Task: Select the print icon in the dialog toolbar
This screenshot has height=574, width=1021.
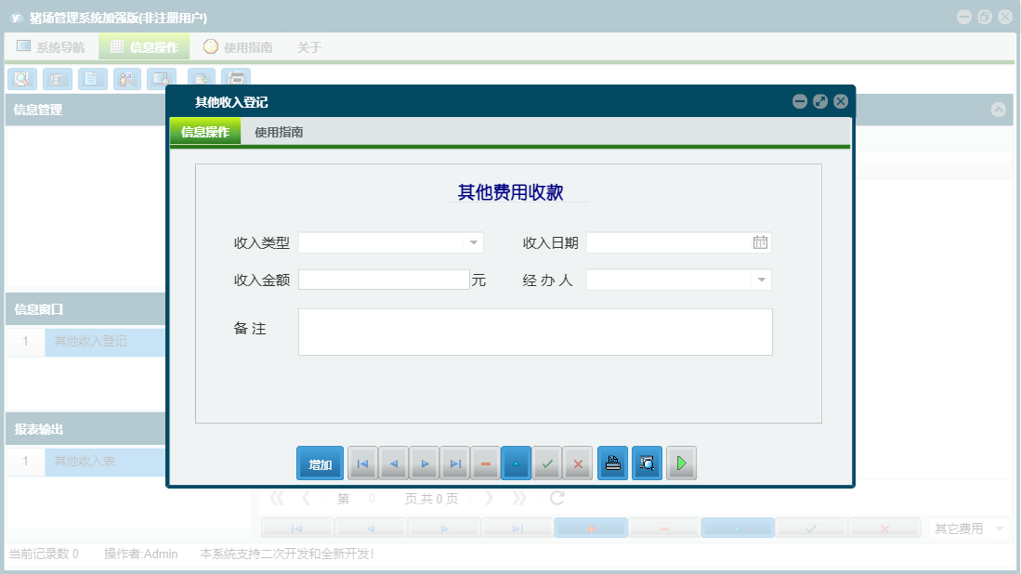Action: [612, 463]
